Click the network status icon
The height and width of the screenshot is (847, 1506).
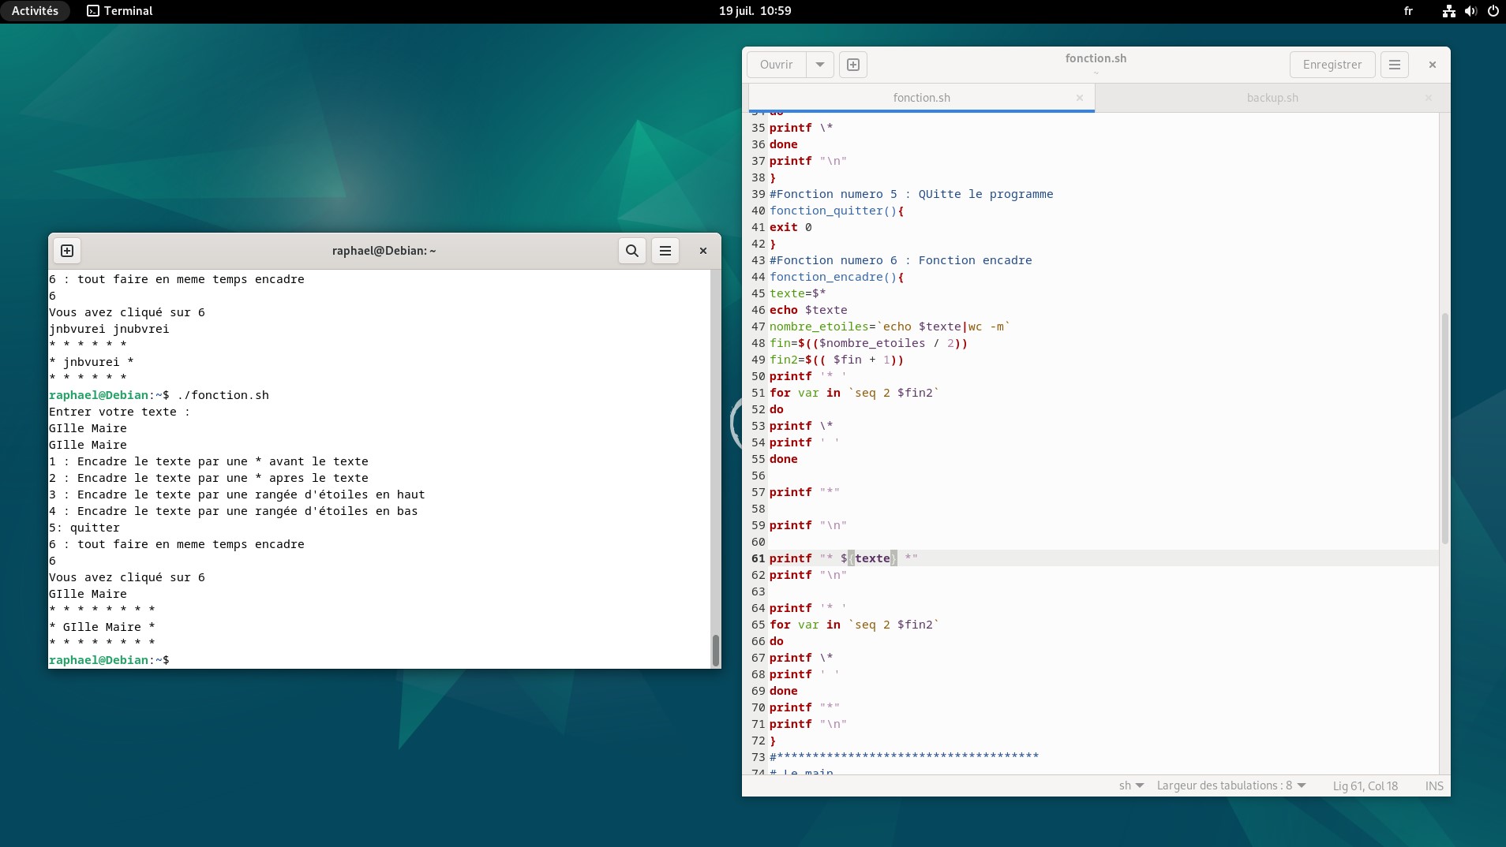[x=1448, y=11]
